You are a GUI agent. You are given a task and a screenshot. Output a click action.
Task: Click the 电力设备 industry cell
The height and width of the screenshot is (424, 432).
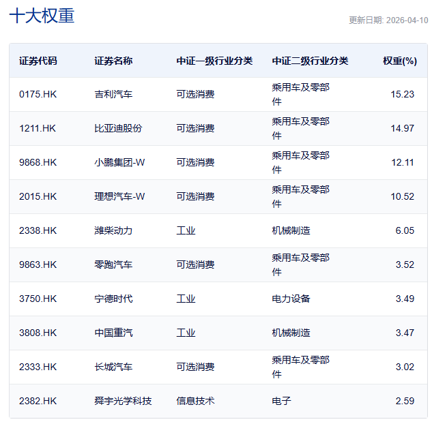click(291, 299)
